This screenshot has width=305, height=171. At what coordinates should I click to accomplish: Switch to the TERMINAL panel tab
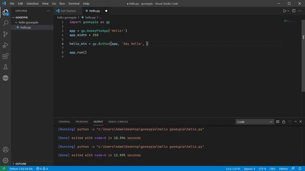64,122
